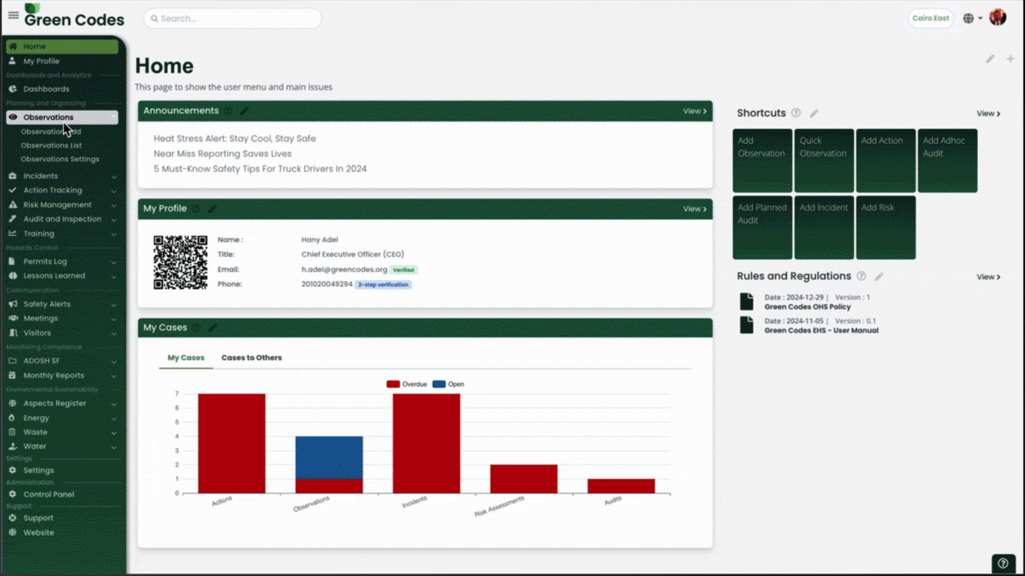This screenshot has height=576, width=1025.
Task: Click View link in Announcements header
Action: [694, 111]
